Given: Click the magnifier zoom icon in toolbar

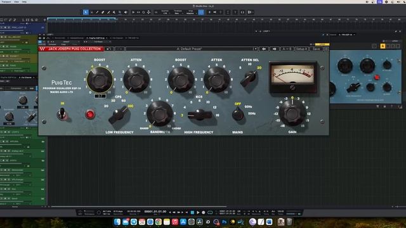Looking at the screenshot, I should 143,12.
